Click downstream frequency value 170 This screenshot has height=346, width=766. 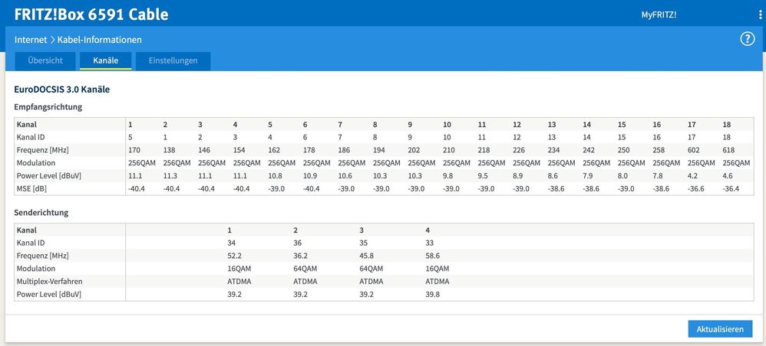tap(134, 150)
